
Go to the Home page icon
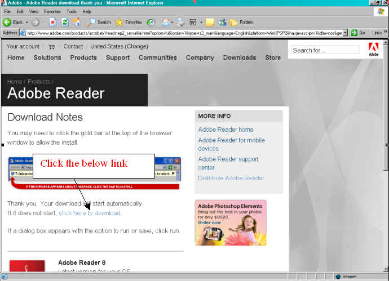pos(77,22)
